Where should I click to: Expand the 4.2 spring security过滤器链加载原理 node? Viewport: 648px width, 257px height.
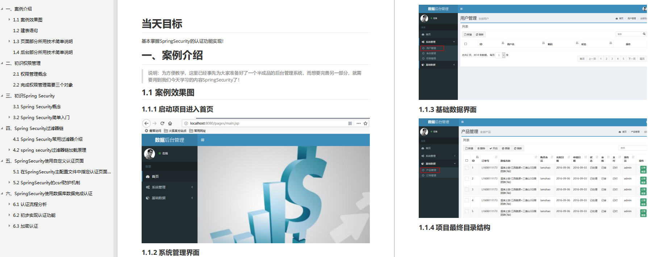point(9,150)
